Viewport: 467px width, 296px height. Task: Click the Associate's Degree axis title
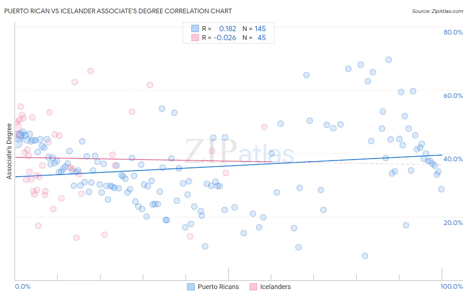click(9, 151)
